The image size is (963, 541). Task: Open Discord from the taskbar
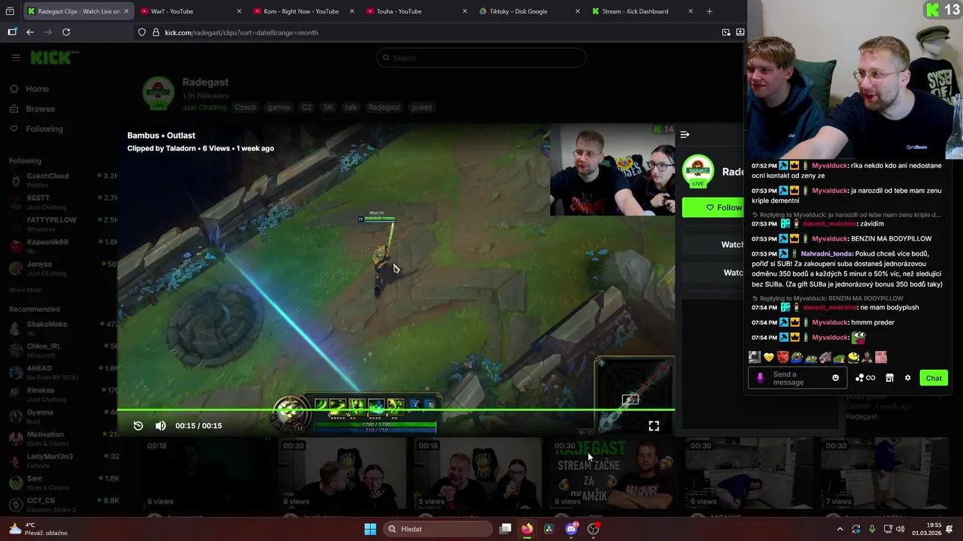(571, 529)
